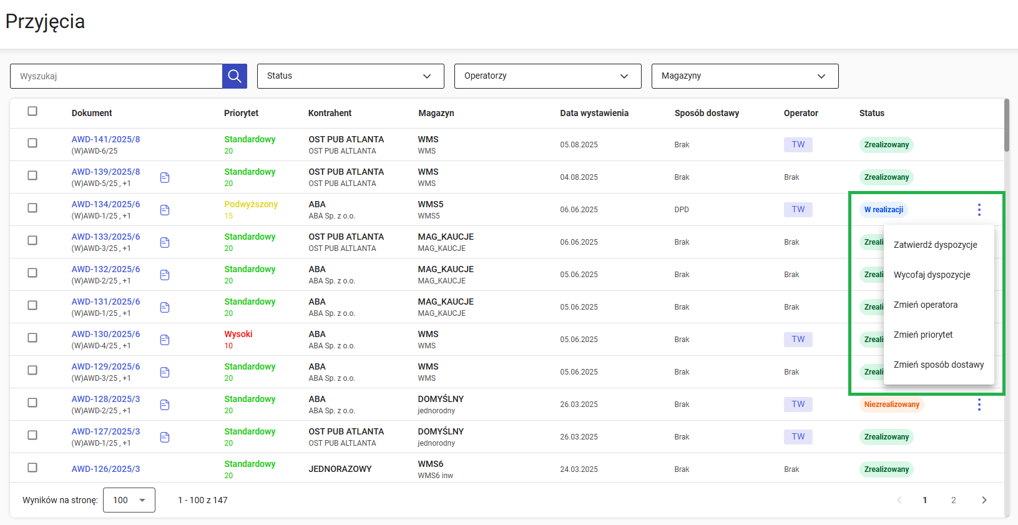Open three-dot menu for W realizacji row
Viewport: 1018px width, 525px height.
tap(979, 210)
